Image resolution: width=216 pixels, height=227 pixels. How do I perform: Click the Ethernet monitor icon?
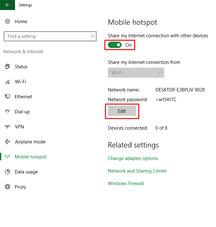coord(8,97)
